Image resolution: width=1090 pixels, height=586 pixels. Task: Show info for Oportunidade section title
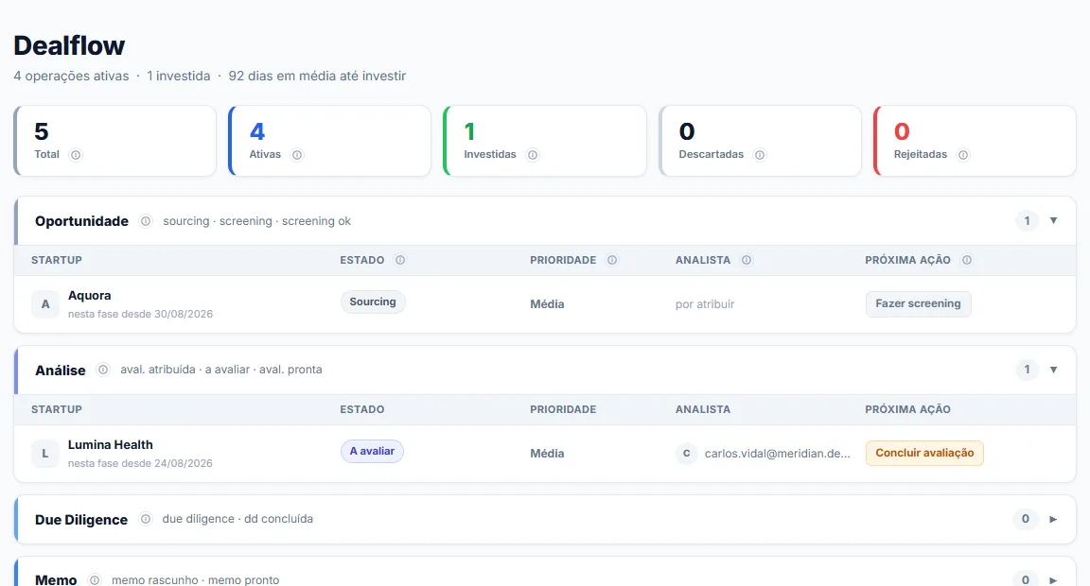146,221
